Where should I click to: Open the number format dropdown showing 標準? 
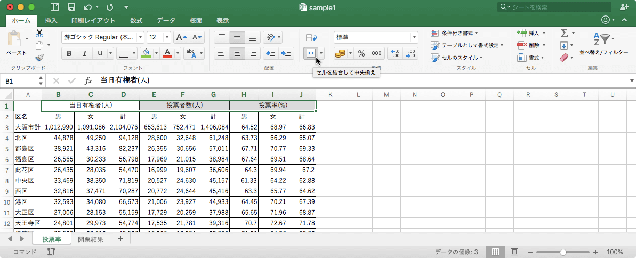pyautogui.click(x=414, y=37)
